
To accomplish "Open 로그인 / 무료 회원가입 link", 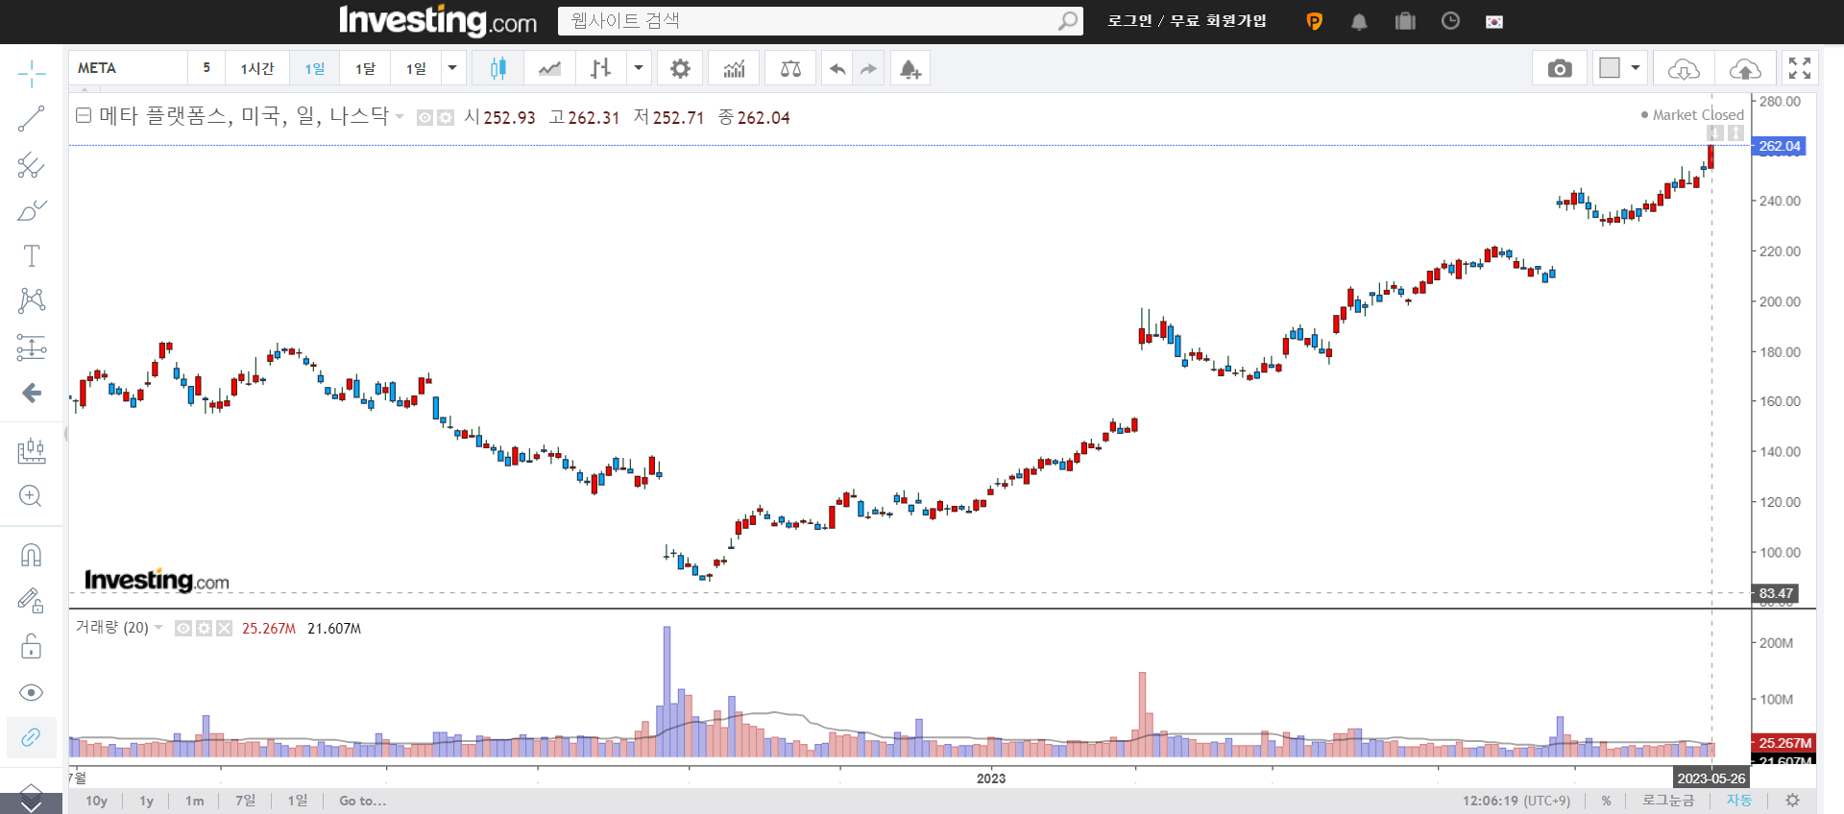I will [x=1187, y=21].
